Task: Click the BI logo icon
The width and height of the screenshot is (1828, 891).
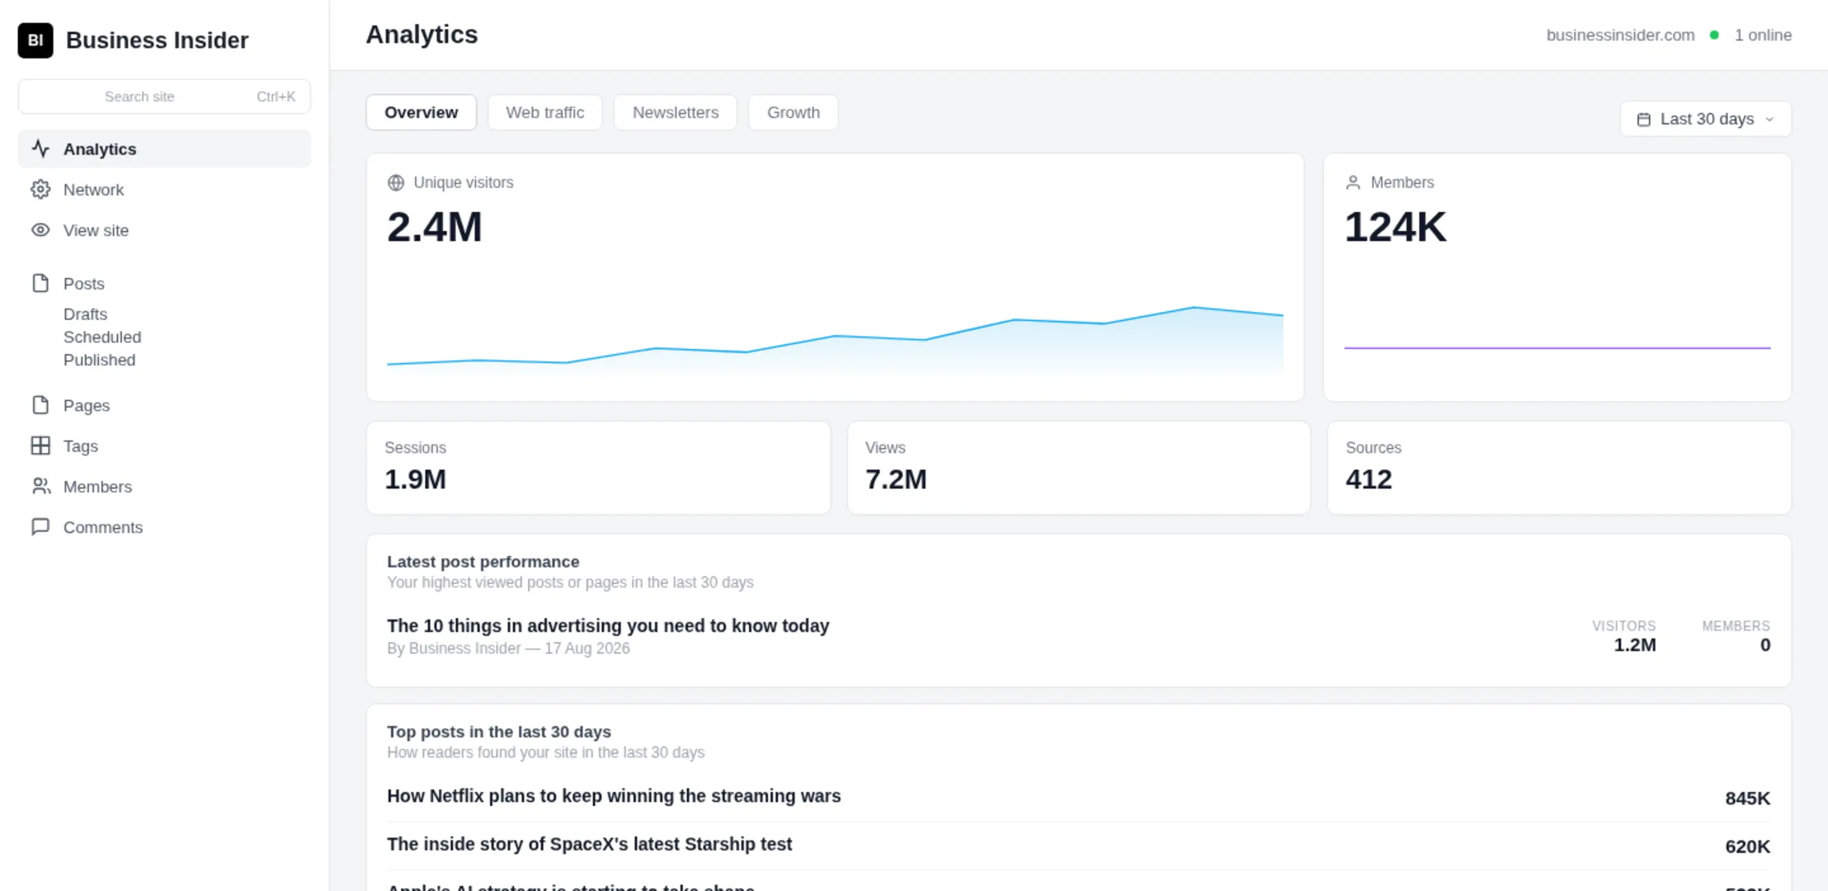Action: [36, 41]
